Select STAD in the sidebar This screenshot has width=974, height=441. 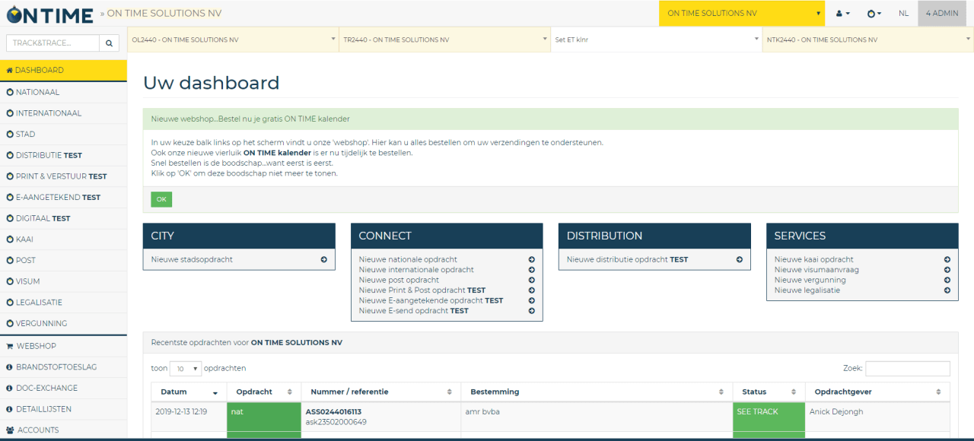pos(63,135)
